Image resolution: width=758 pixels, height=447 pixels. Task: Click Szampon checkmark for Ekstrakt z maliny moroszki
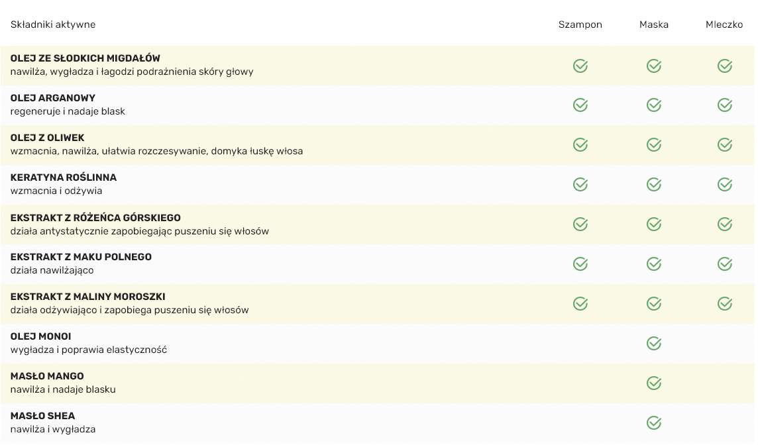580,304
